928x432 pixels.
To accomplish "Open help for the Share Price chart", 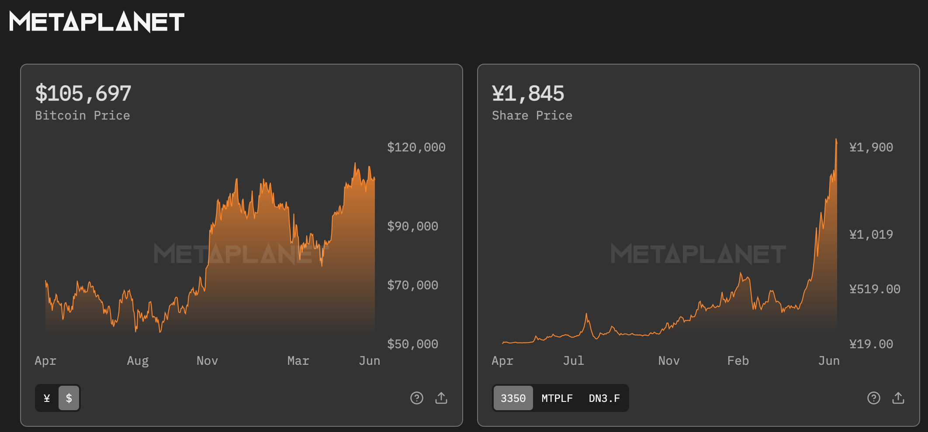I will click(x=873, y=398).
